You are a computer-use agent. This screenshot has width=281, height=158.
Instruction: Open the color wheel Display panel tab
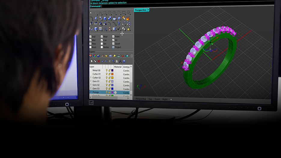(94, 56)
